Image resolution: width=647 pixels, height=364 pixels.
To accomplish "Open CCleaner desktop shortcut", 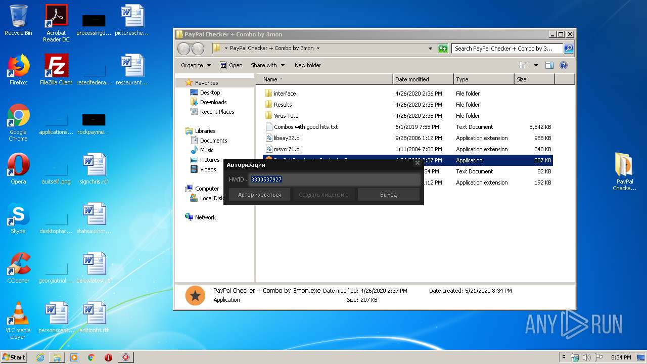I will click(x=18, y=268).
